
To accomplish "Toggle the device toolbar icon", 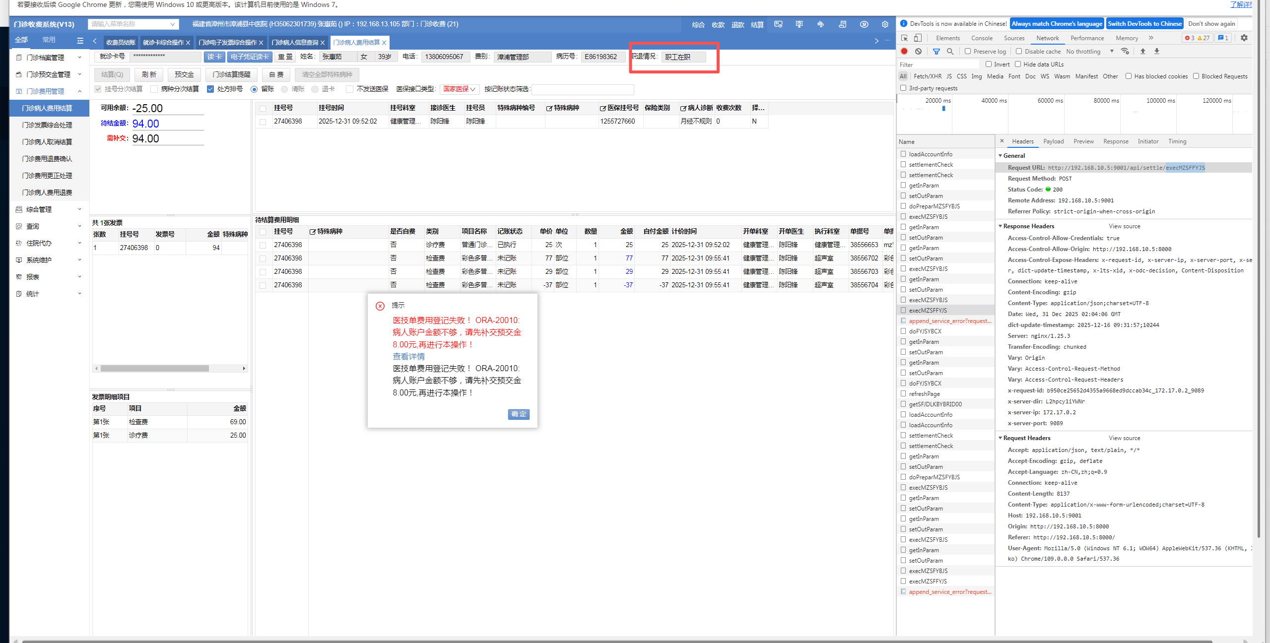I will tap(918, 38).
